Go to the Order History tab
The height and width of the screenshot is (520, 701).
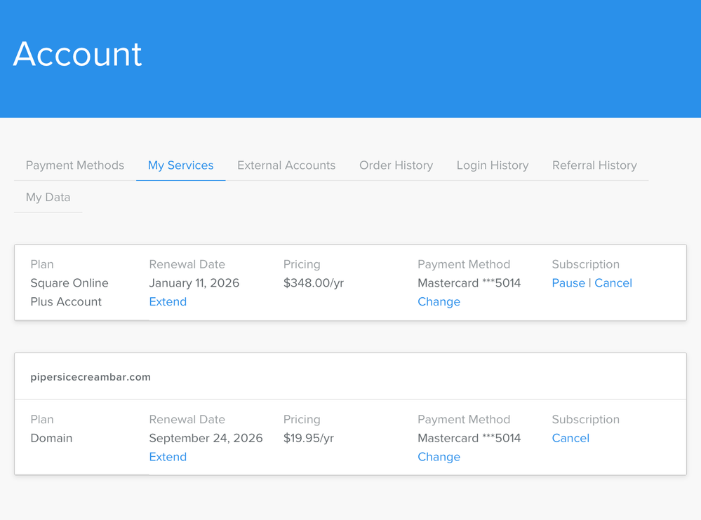pos(396,165)
